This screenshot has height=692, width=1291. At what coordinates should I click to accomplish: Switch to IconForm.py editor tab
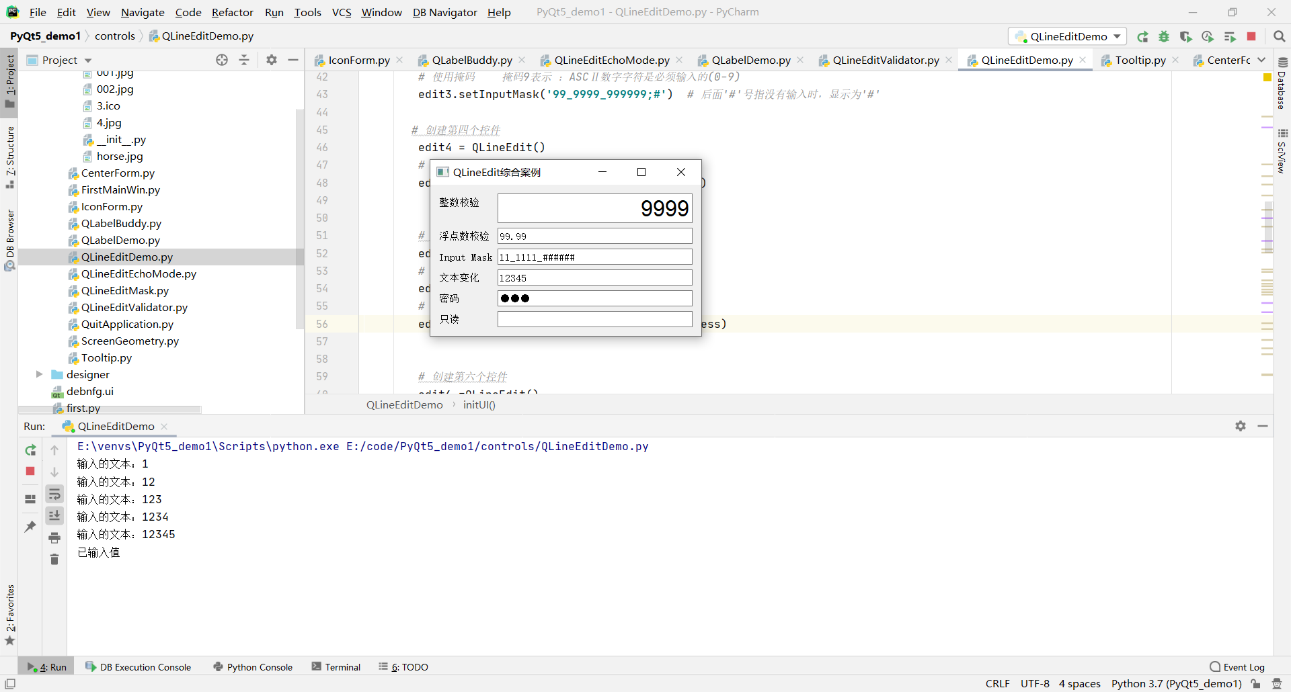(358, 60)
